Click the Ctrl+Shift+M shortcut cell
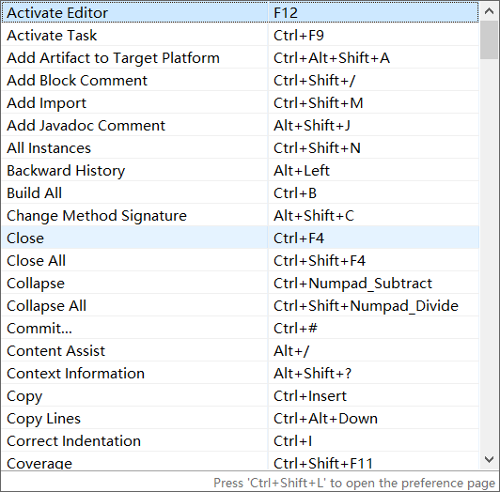The height and width of the screenshot is (492, 500). pos(373,103)
